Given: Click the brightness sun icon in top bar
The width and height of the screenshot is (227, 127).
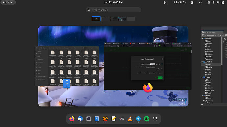Looking at the screenshot, I should [209, 2].
